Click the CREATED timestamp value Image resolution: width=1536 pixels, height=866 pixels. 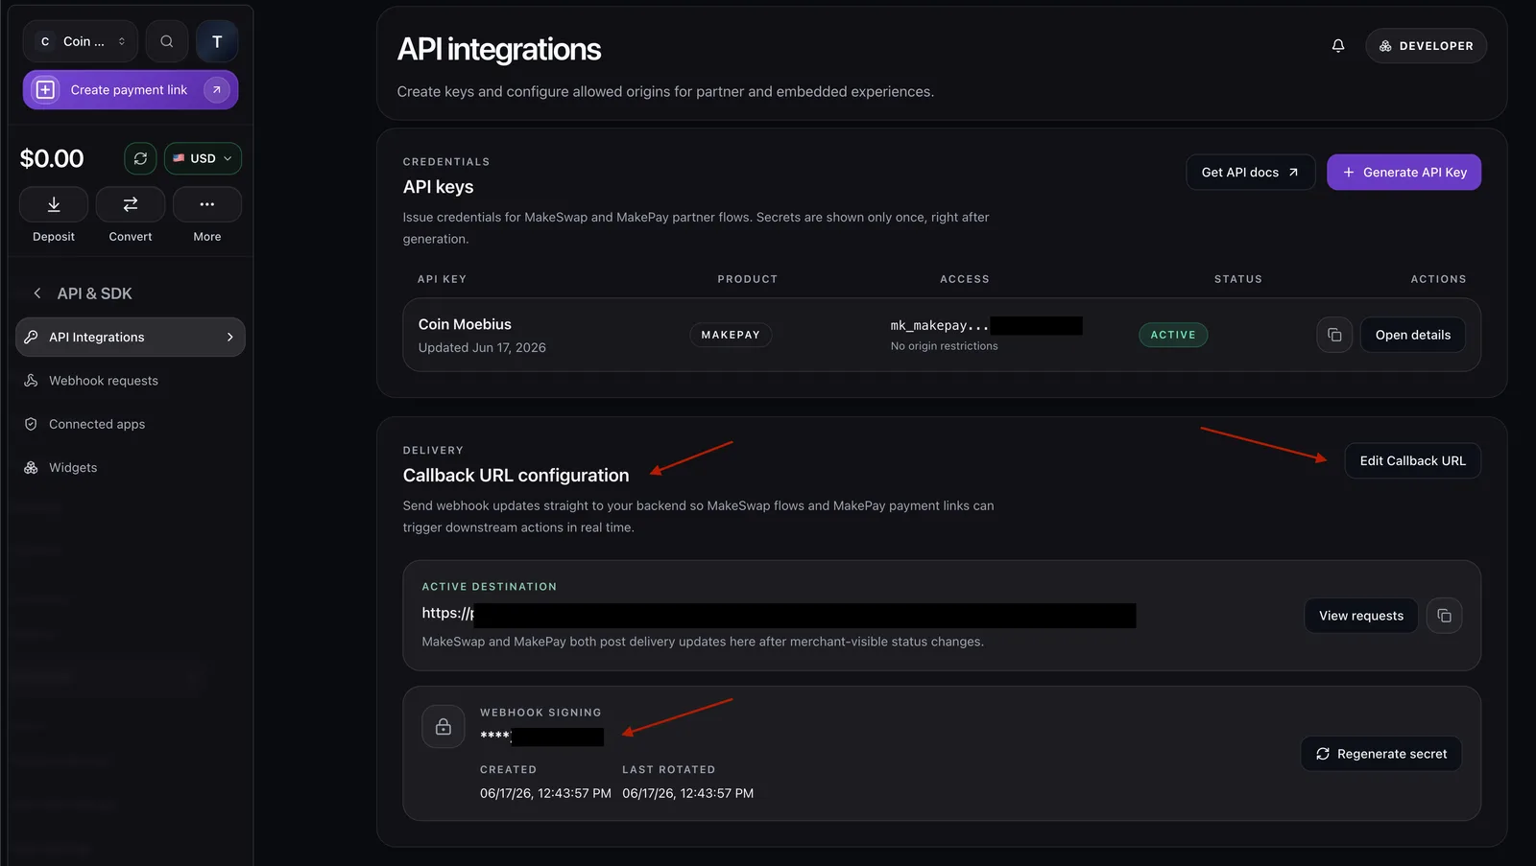[545, 793]
